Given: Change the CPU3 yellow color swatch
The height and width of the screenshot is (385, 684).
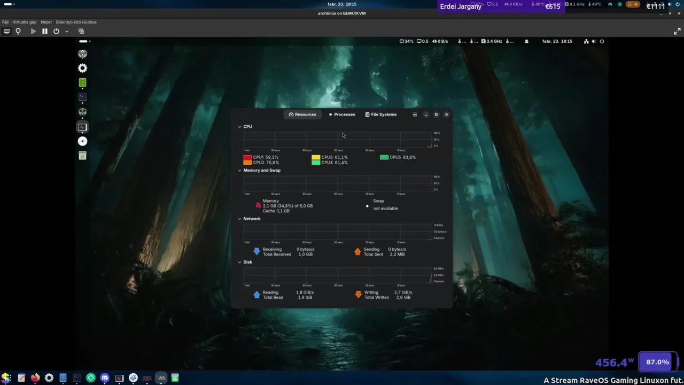Looking at the screenshot, I should tap(316, 157).
